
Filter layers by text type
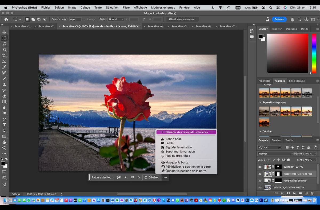click(298, 147)
